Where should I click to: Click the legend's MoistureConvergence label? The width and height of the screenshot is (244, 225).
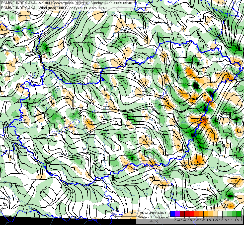[153, 217]
